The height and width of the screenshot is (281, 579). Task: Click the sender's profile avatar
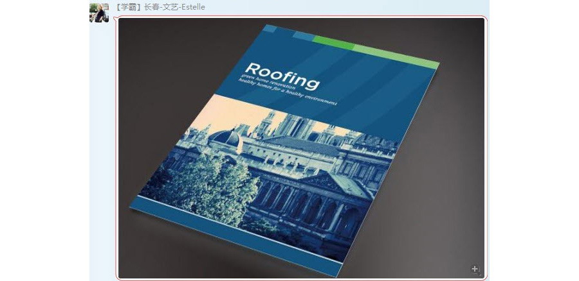point(99,12)
